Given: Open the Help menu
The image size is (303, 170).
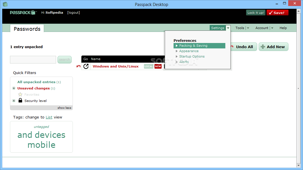Looking at the screenshot, I should [x=283, y=28].
